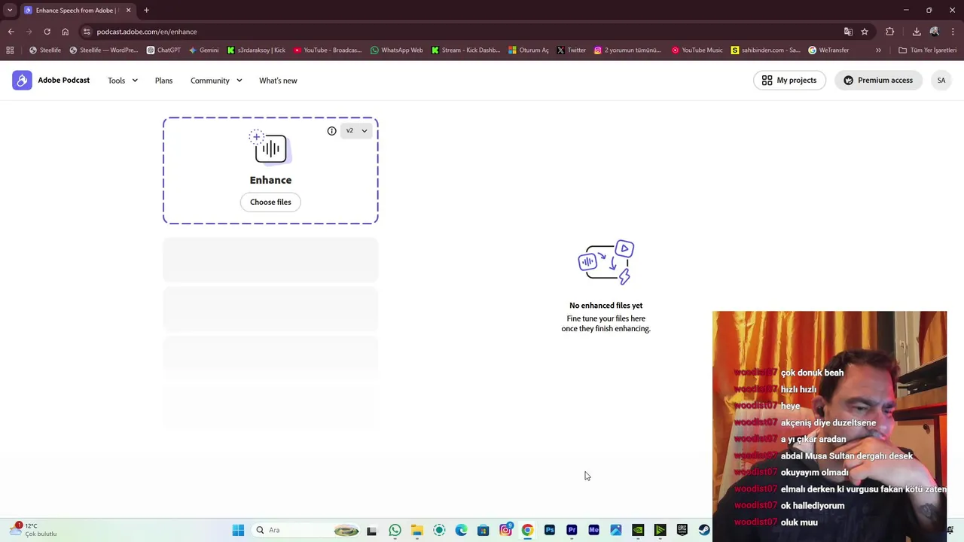The width and height of the screenshot is (964, 542).
Task: Open the Chrome profile avatar
Action: click(935, 32)
